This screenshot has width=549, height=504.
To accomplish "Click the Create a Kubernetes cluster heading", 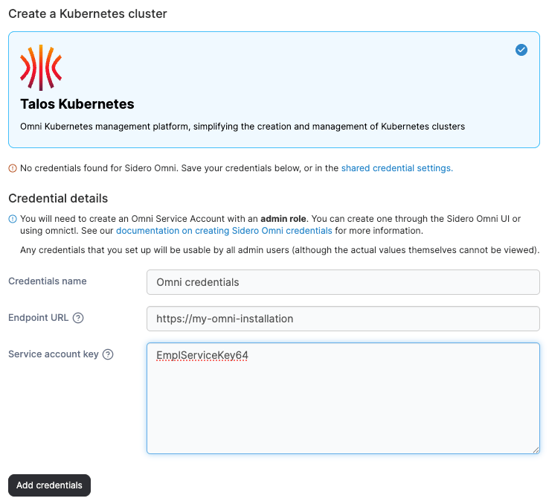I will (x=88, y=13).
